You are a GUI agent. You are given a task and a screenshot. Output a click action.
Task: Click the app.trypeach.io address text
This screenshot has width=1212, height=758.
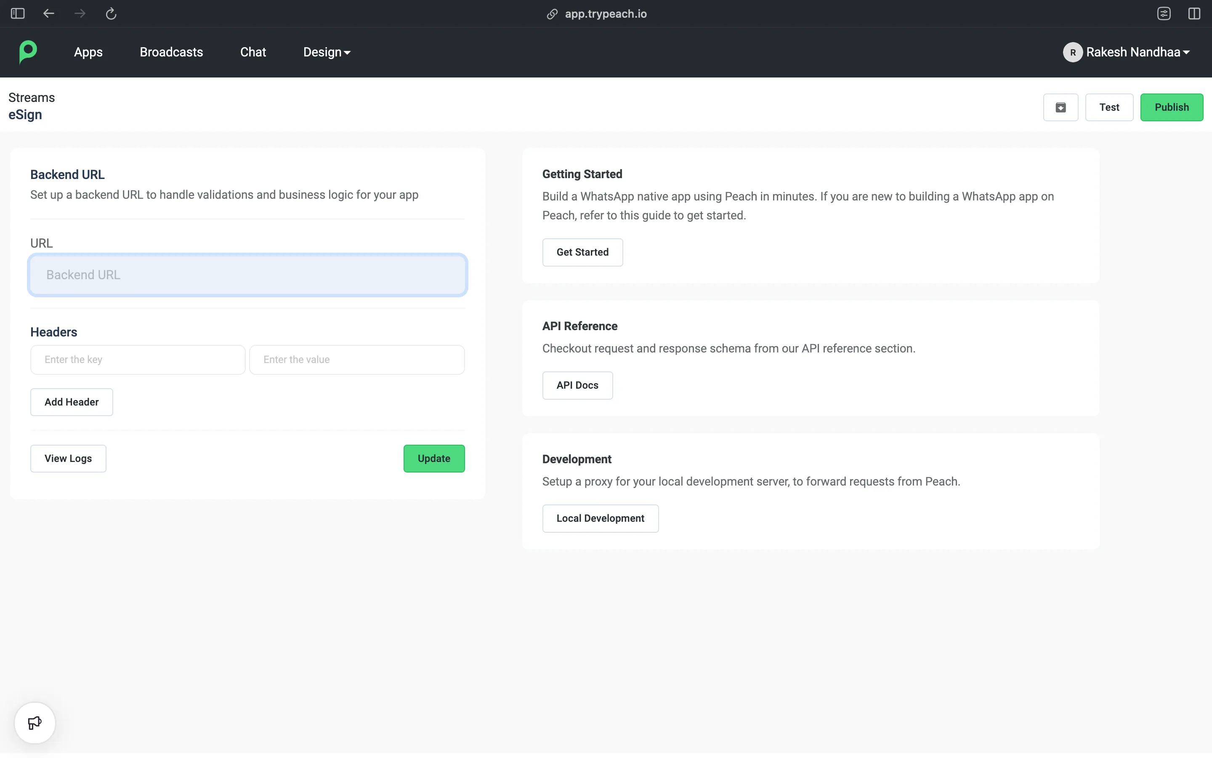click(606, 14)
